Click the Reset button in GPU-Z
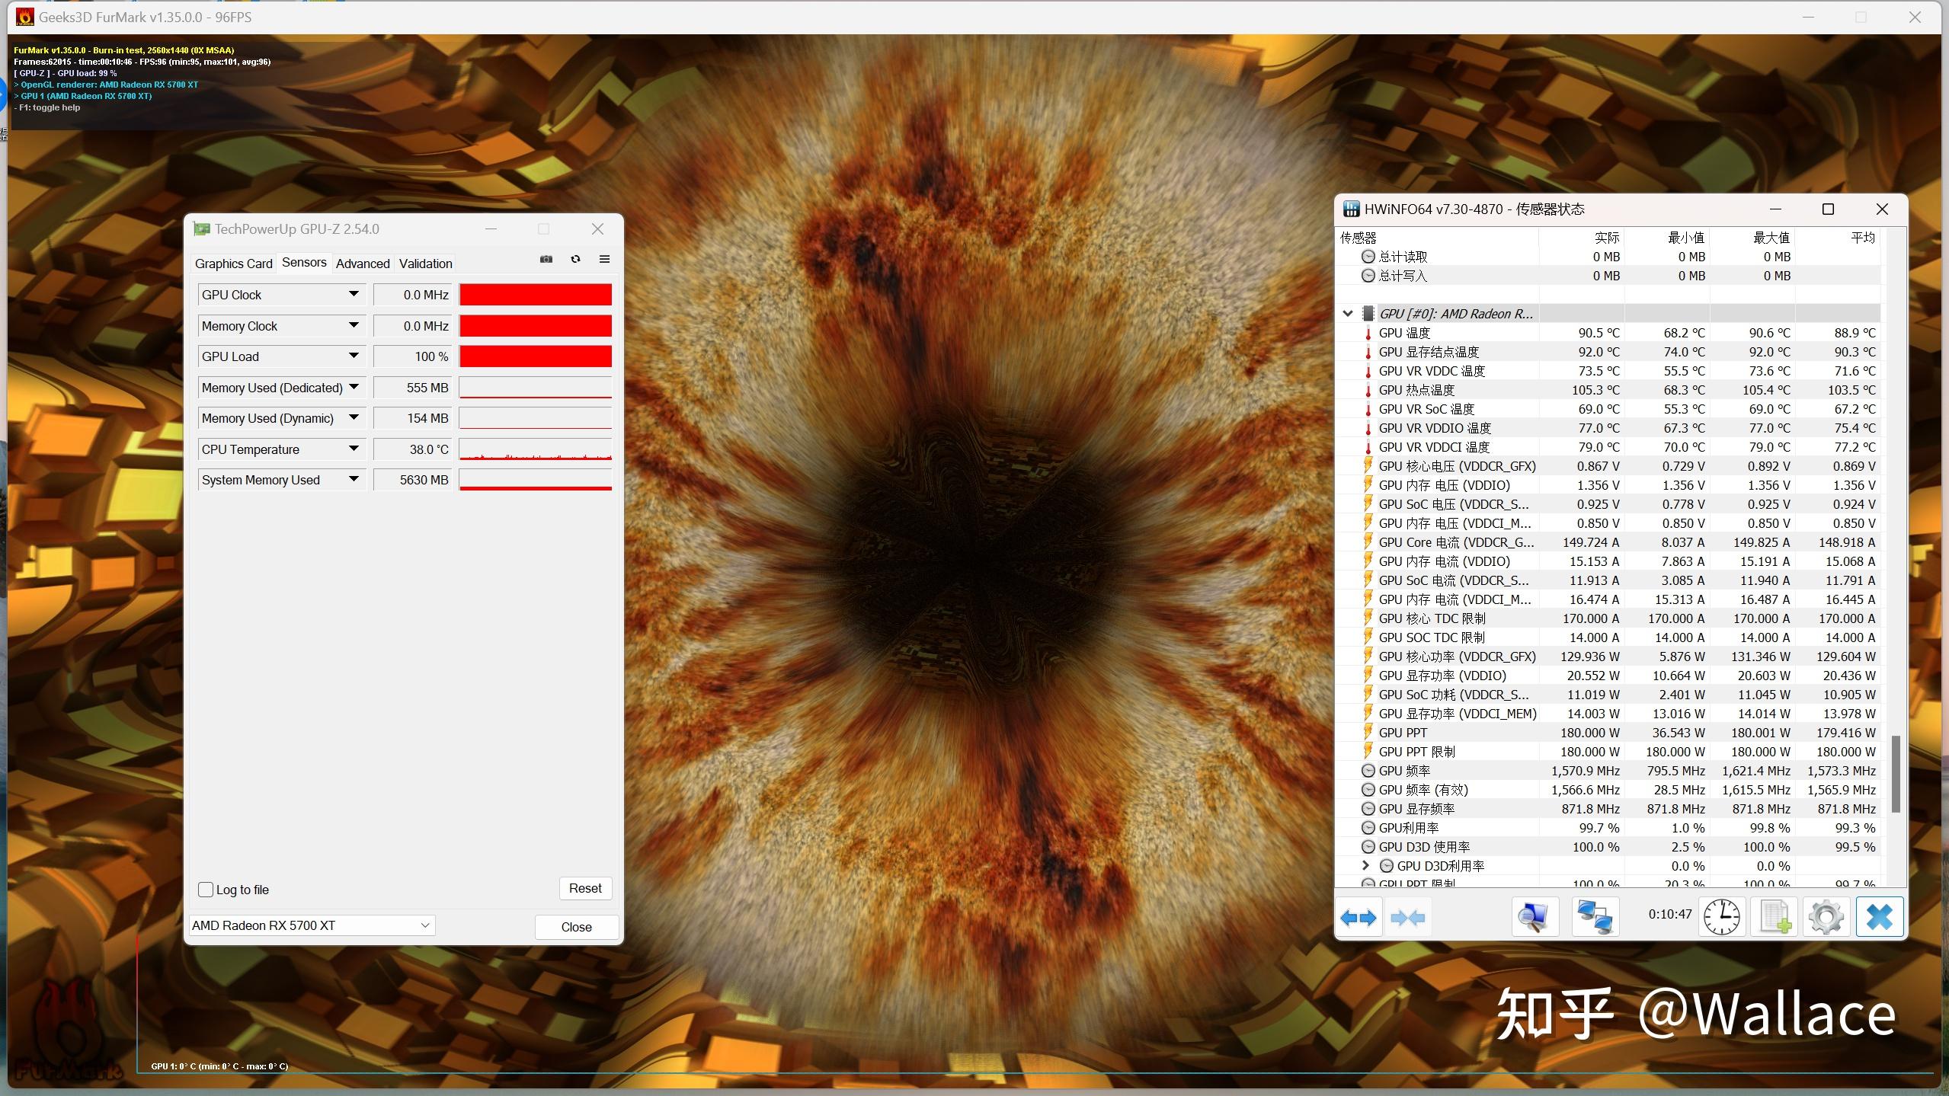The width and height of the screenshot is (1949, 1096). click(585, 887)
